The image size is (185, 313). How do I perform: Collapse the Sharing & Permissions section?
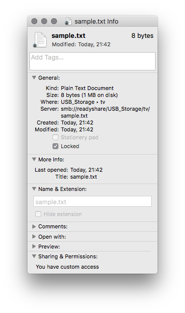tap(34, 256)
